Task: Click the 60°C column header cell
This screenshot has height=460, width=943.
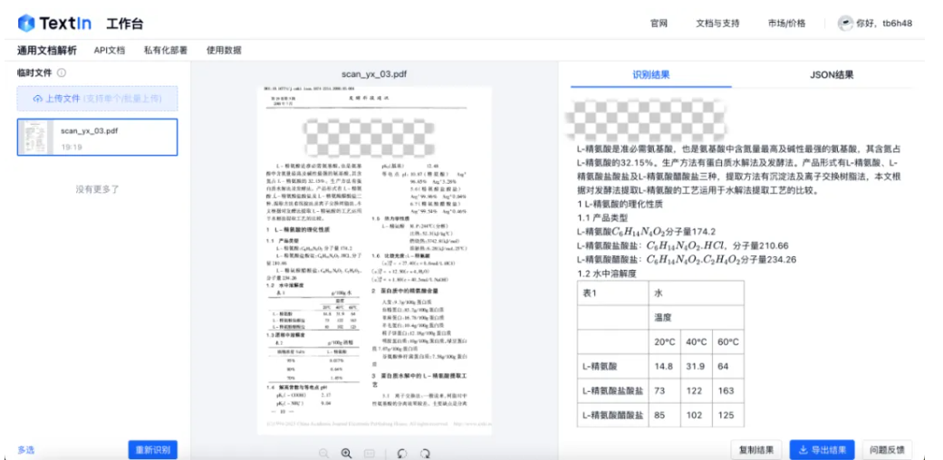Action: (728, 341)
